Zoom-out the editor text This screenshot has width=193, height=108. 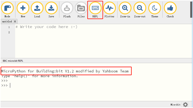tap(140, 10)
